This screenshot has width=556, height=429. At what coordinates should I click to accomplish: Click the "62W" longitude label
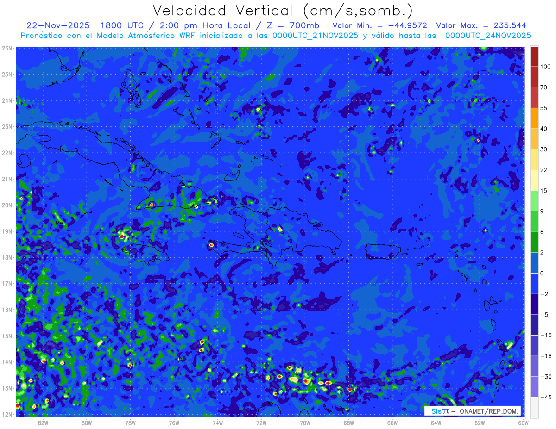480,423
